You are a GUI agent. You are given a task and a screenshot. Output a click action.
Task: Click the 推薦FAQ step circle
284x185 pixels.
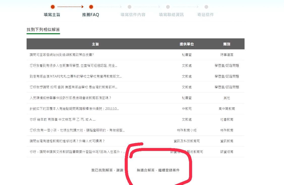(91, 7)
